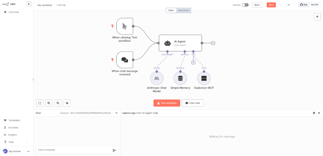Open user menu dots next to Itay Gutman
The image size is (323, 156).
click(28, 151)
